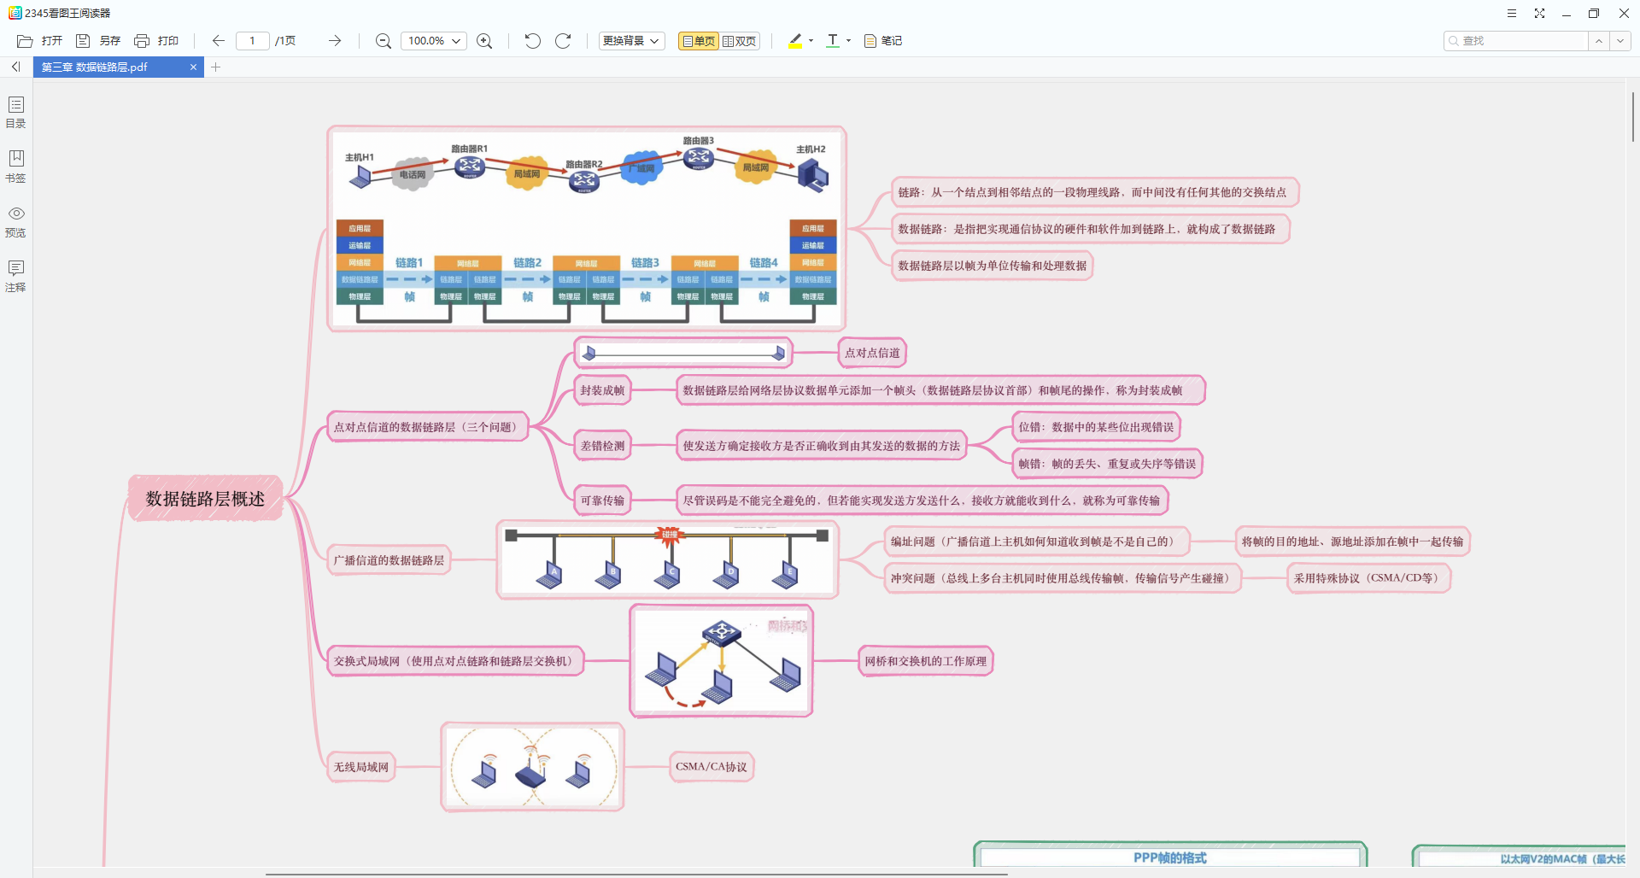Go to the next page arrow
1640x878 pixels.
click(x=335, y=41)
